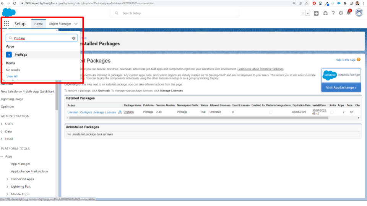The width and height of the screenshot is (367, 206).
Task: Open the favorites list dropdown
Action: tap(308, 13)
